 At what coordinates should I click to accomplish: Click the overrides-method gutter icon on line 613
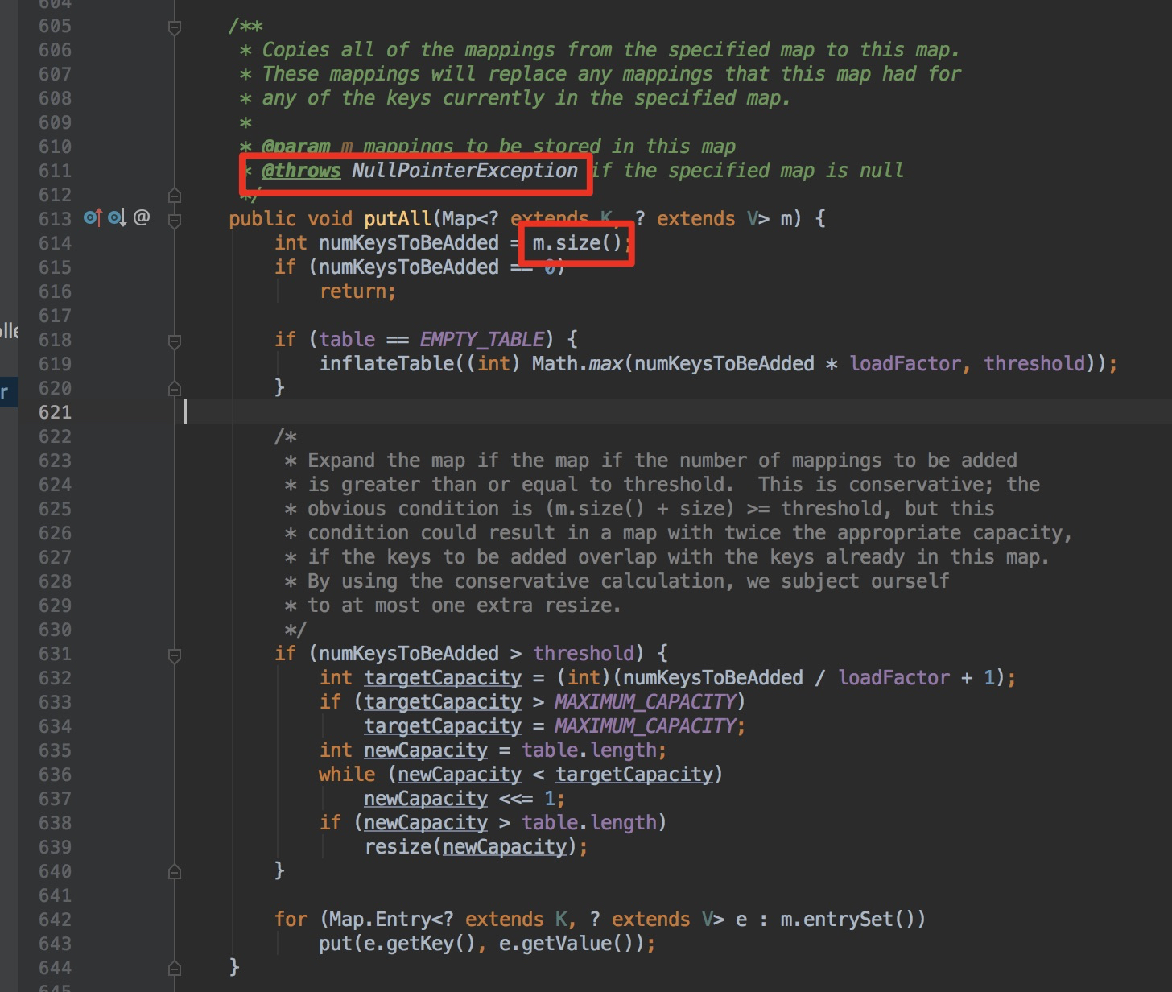click(93, 217)
